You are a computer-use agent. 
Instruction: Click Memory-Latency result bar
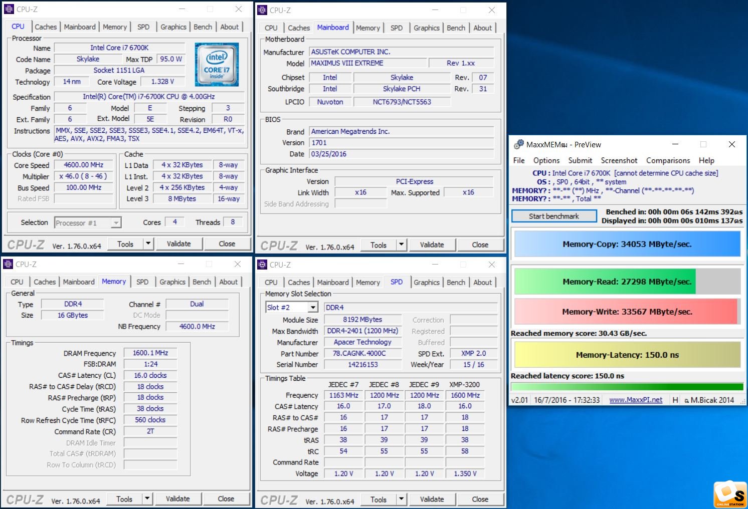[x=627, y=355]
